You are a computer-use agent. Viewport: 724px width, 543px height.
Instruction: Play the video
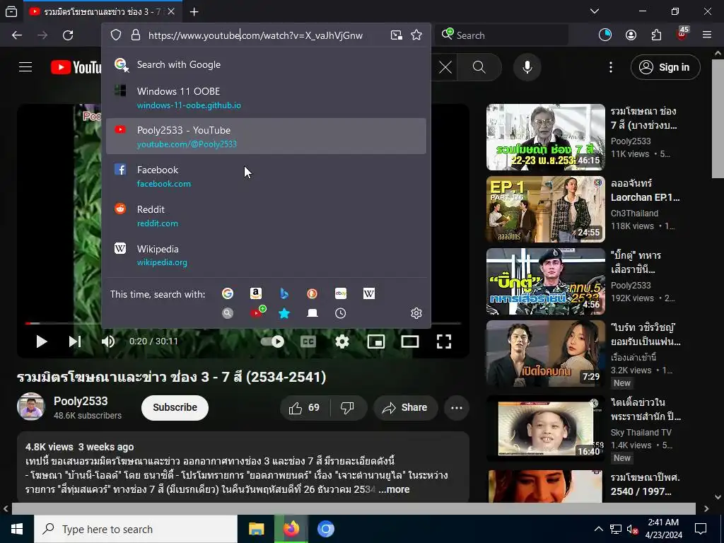click(x=42, y=341)
